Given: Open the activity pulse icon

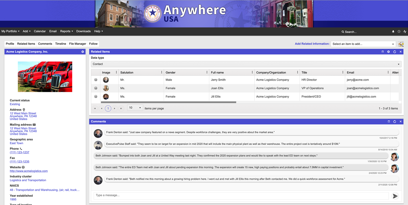Looking at the screenshot, I should 405,31.
